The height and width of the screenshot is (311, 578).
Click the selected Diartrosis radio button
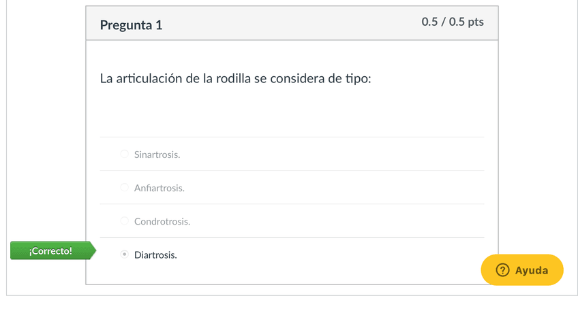[124, 255]
